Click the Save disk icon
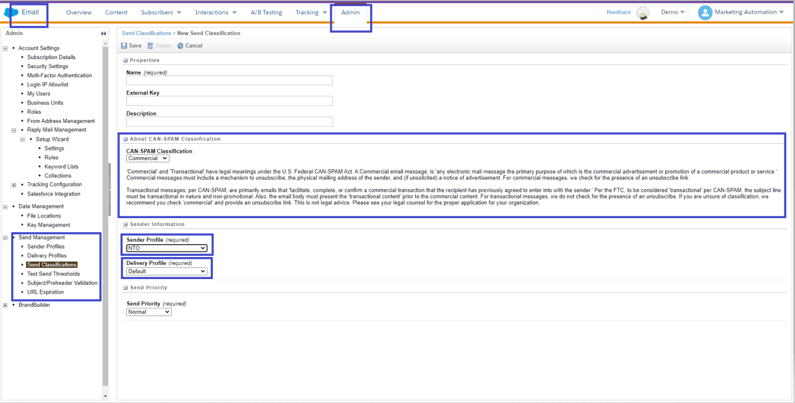 point(124,46)
